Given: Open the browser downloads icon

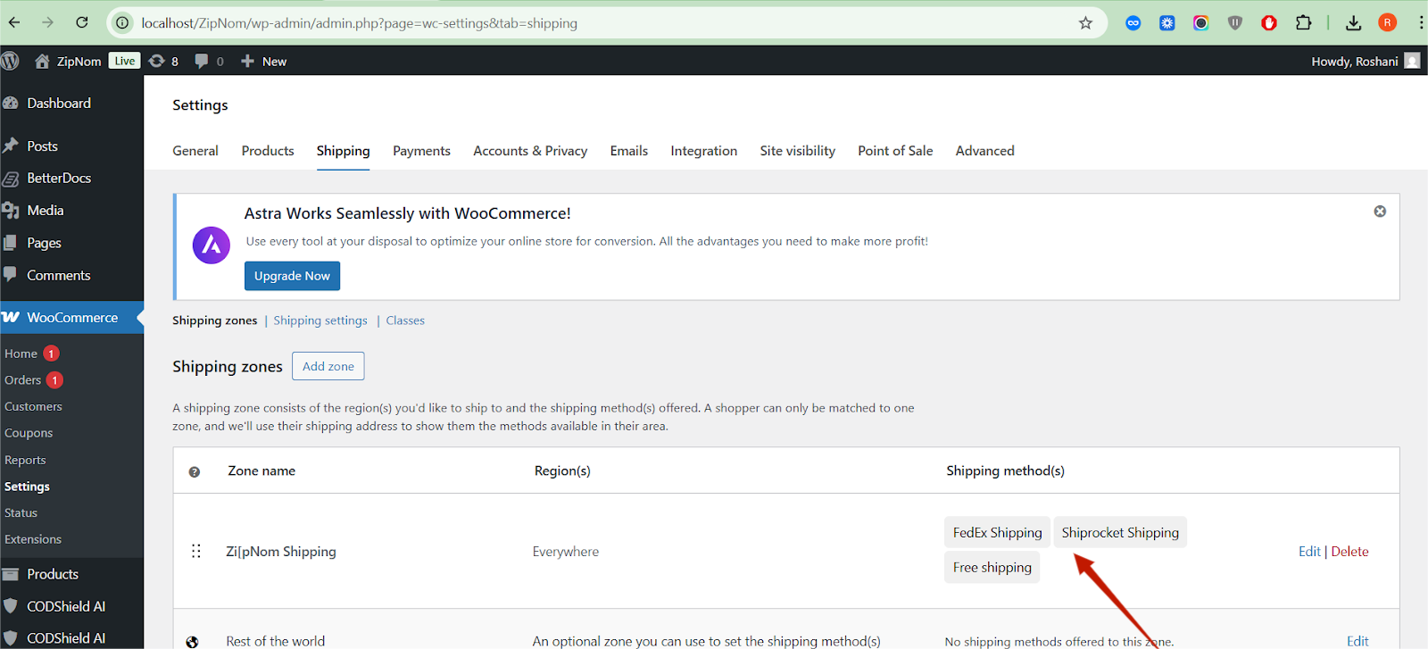Looking at the screenshot, I should click(x=1353, y=23).
